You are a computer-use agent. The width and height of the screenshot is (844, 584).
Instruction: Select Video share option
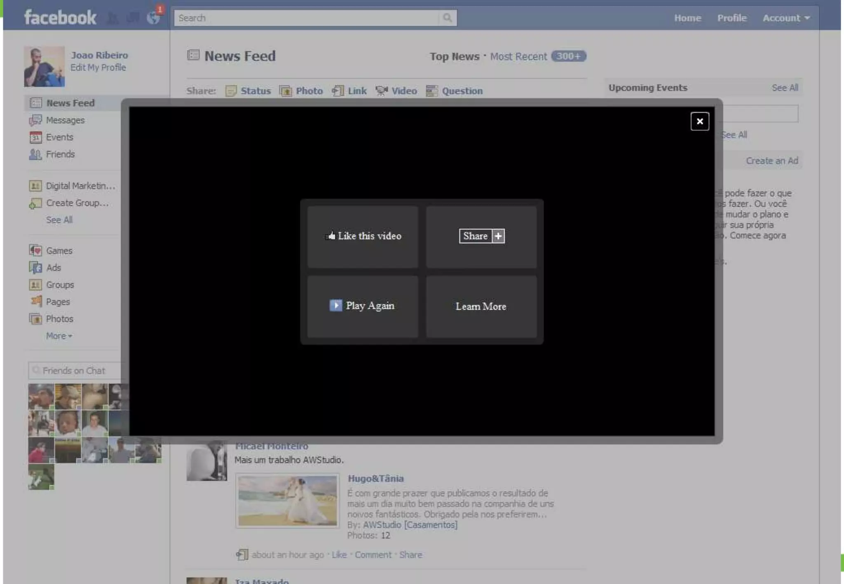pyautogui.click(x=396, y=91)
